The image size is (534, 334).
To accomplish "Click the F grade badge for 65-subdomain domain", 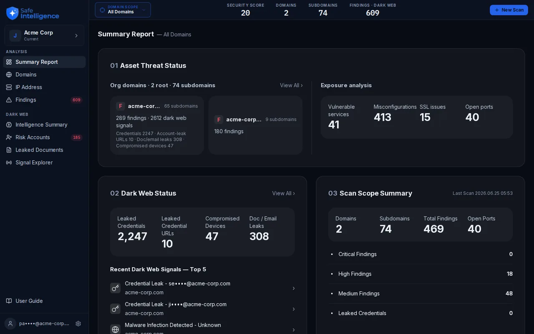I will click(121, 106).
